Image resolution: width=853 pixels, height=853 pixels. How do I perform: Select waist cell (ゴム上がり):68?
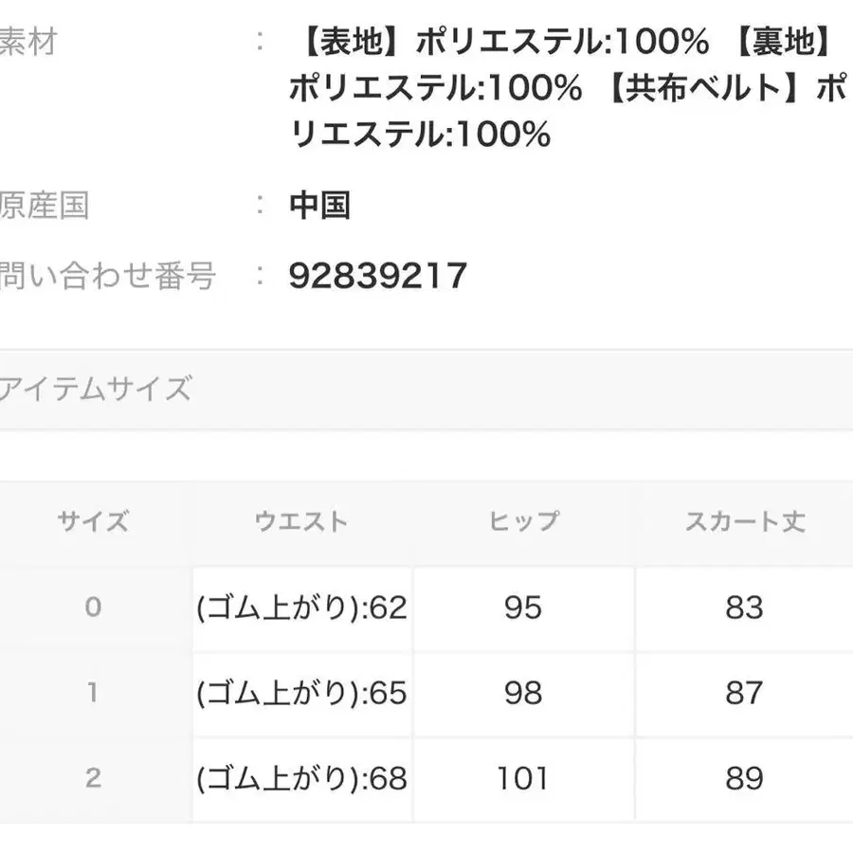(x=302, y=778)
